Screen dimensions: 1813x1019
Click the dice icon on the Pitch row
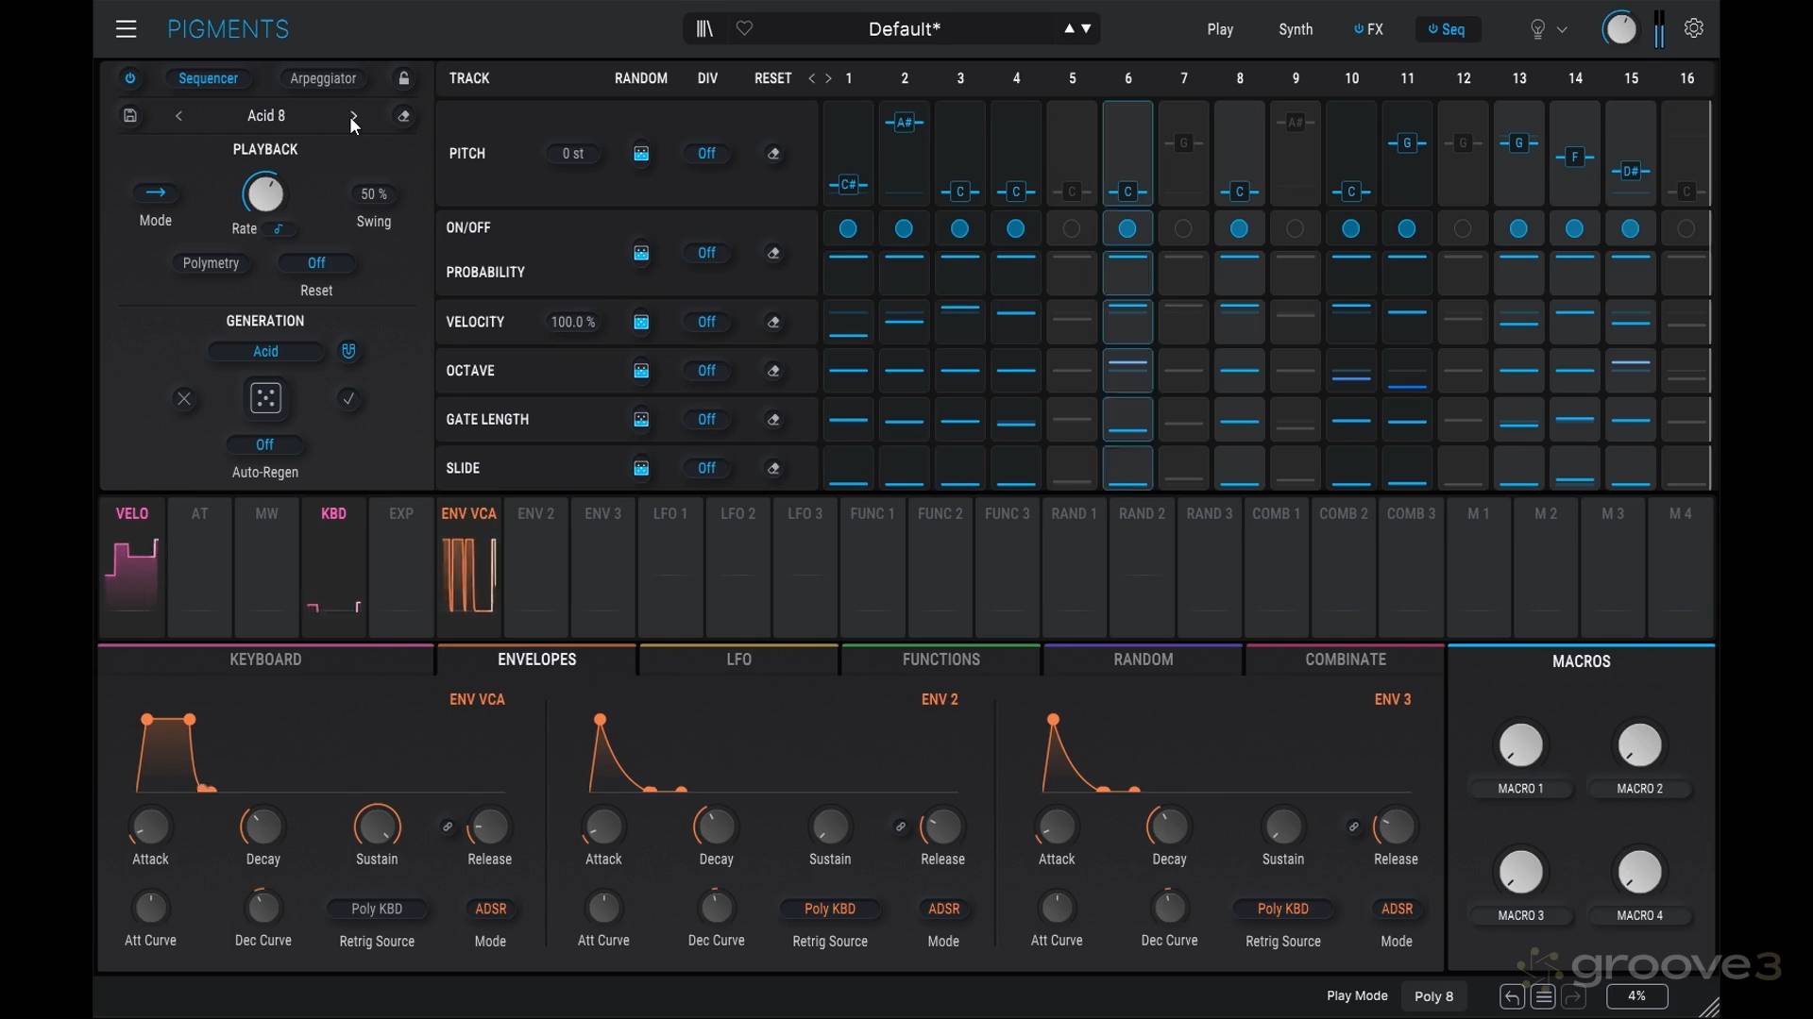642,154
